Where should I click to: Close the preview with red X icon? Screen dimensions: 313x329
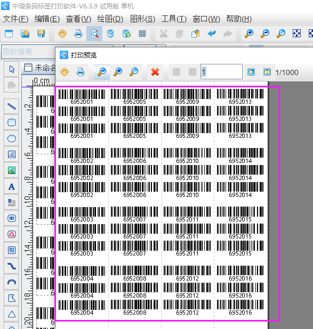[x=155, y=72]
